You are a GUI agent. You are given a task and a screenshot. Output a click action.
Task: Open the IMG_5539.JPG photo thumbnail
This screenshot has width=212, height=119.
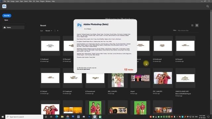tap(118, 80)
